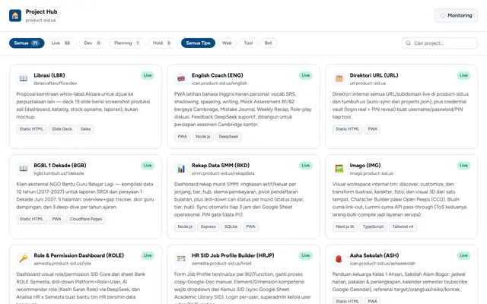Click the TypeScript tag on Imago card
Viewport: 487px width, 304px height.
[373, 226]
